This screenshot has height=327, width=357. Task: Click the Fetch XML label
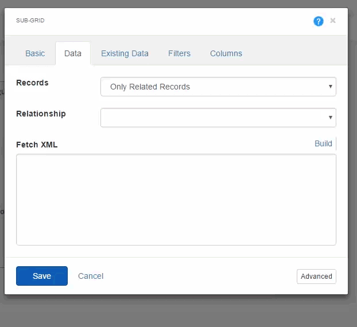[37, 145]
